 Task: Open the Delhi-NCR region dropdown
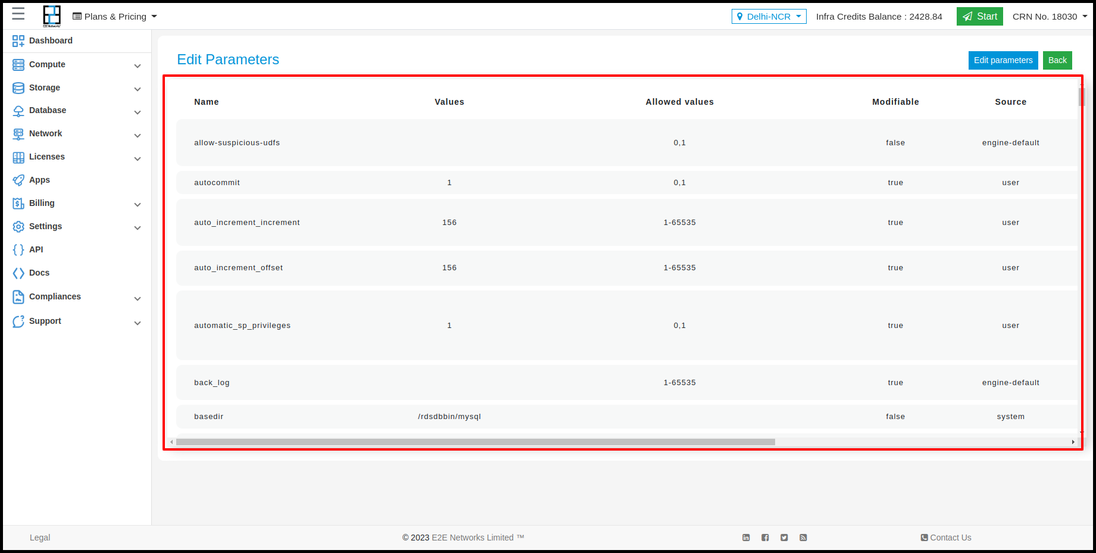[769, 17]
